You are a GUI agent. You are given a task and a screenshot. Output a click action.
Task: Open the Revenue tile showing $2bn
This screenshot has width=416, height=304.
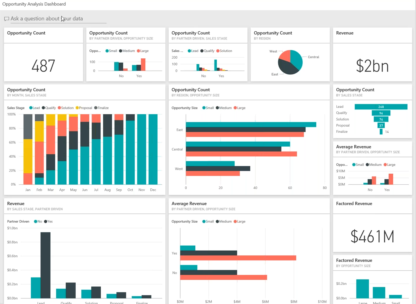(x=372, y=66)
